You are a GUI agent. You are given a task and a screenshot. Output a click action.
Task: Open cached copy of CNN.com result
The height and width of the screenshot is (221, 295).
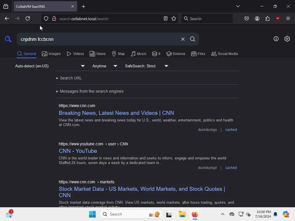[231, 130]
